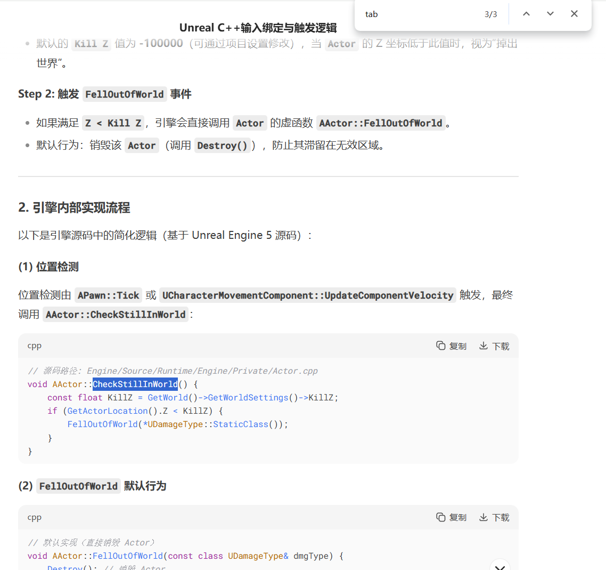Click the highlighted CheckStillInWorld text in code
Screen dimensions: 606x570
click(135, 384)
